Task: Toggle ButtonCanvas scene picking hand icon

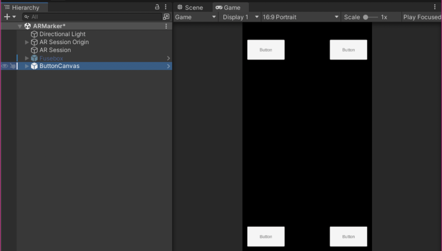Action: (x=12, y=66)
